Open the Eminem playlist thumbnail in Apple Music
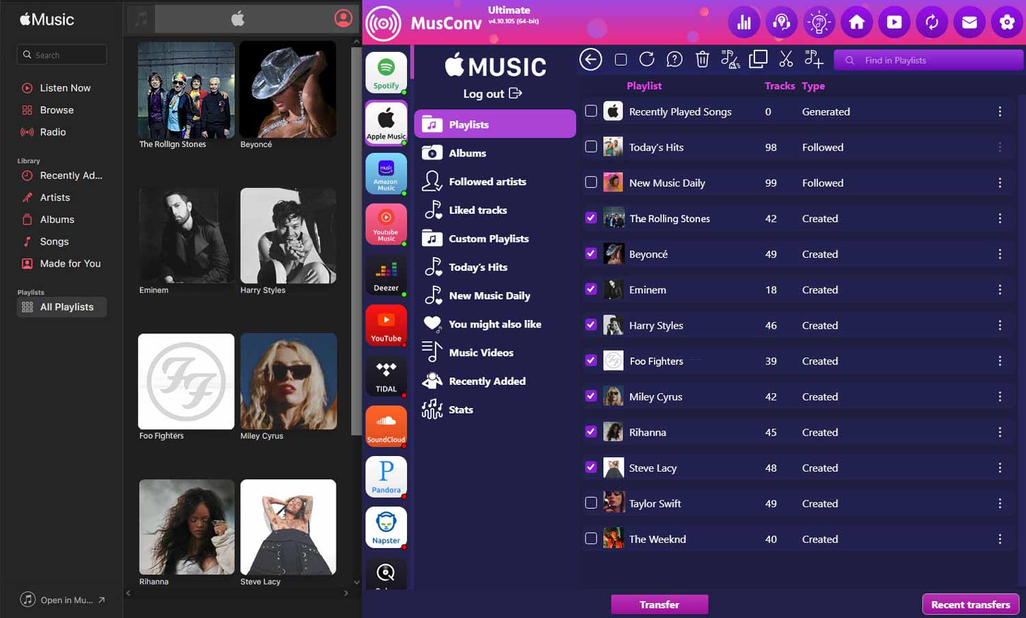This screenshot has width=1026, height=618. coord(186,236)
